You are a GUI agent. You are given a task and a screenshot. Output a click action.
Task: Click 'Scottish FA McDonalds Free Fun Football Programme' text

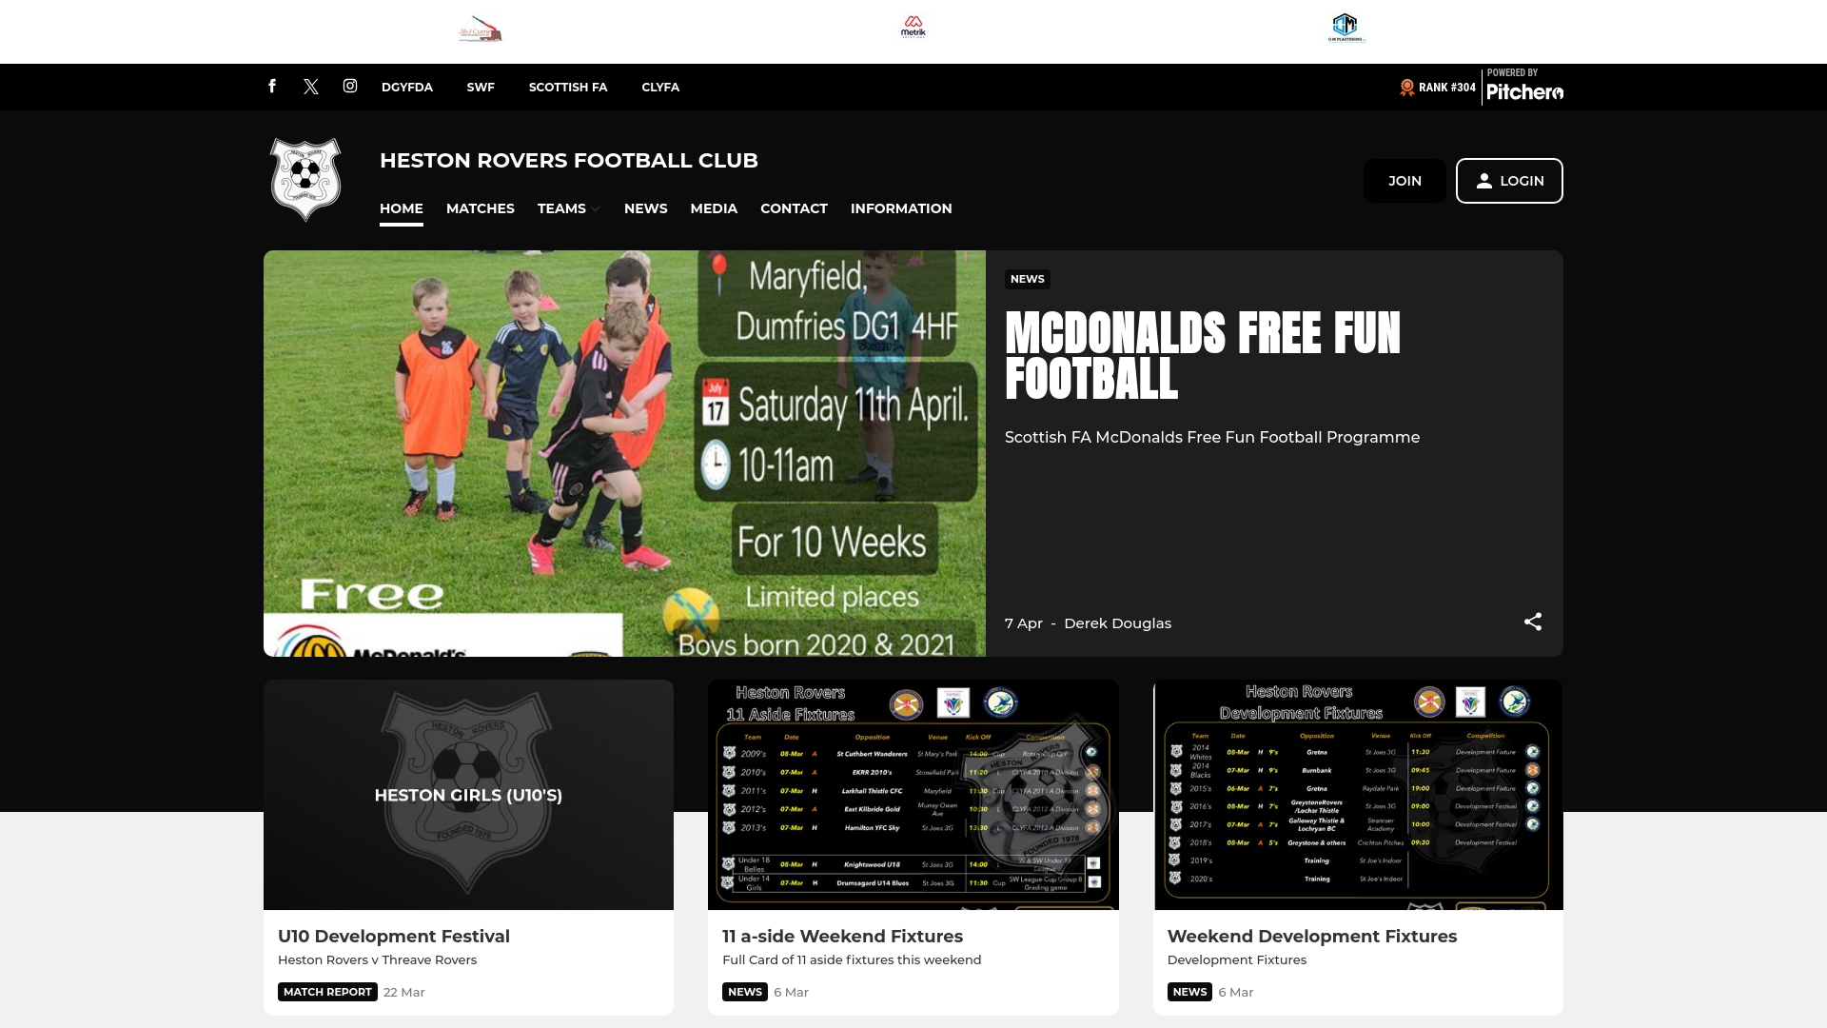point(1212,438)
